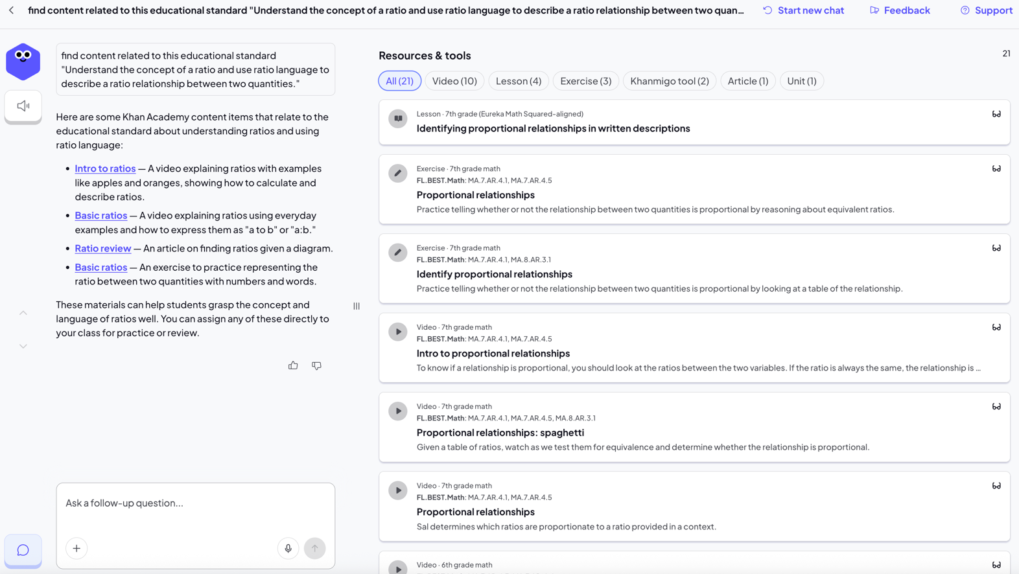The image size is (1019, 574).
Task: Click play icon for the 6th grade math video
Action: pos(398,568)
